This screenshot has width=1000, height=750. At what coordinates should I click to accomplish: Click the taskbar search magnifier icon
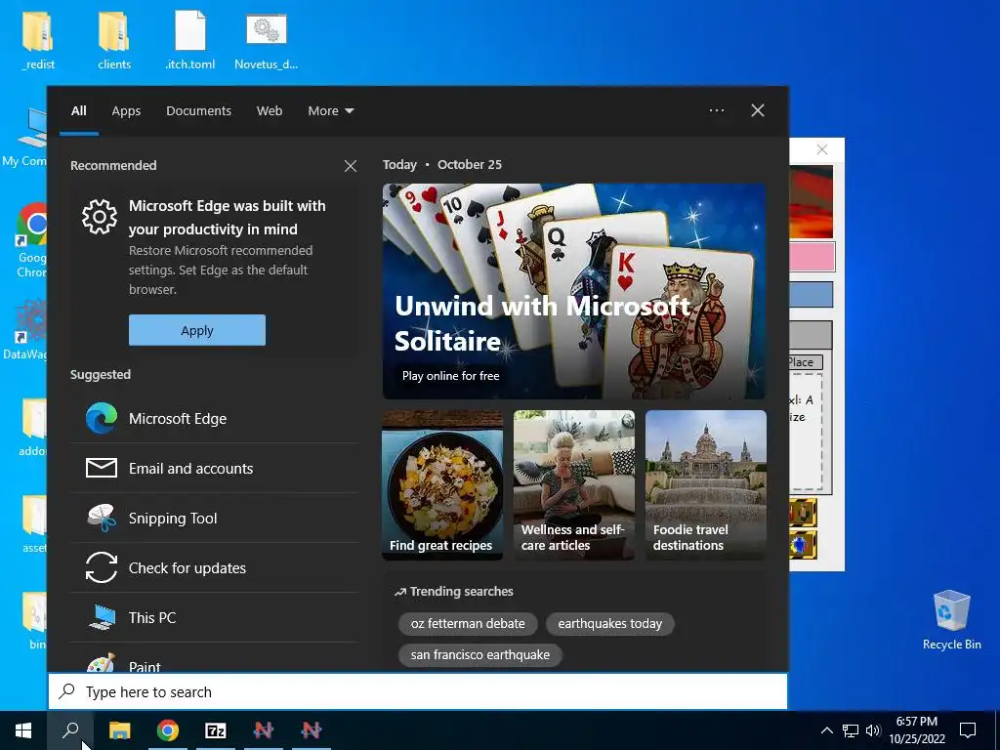pyautogui.click(x=70, y=730)
